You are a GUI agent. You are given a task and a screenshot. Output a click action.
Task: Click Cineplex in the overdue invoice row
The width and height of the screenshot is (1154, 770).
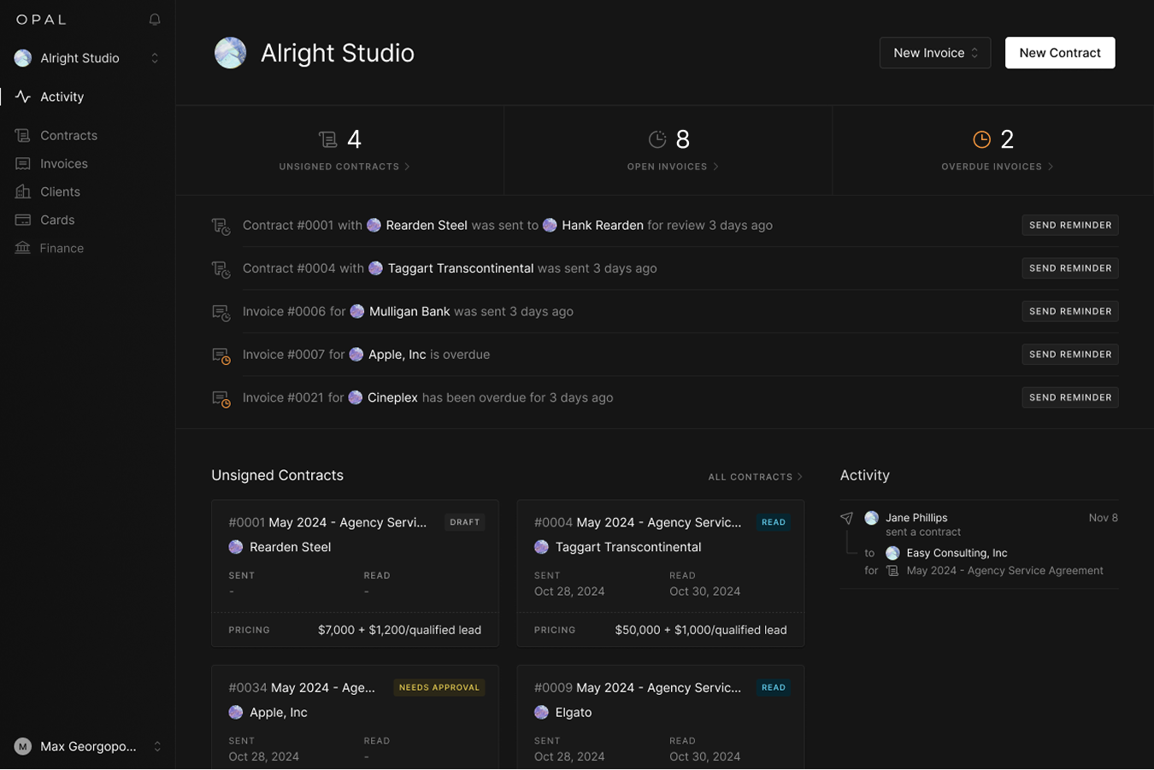click(392, 397)
